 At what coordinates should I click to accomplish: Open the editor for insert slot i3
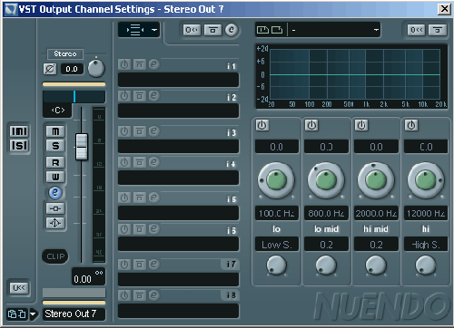click(x=153, y=131)
